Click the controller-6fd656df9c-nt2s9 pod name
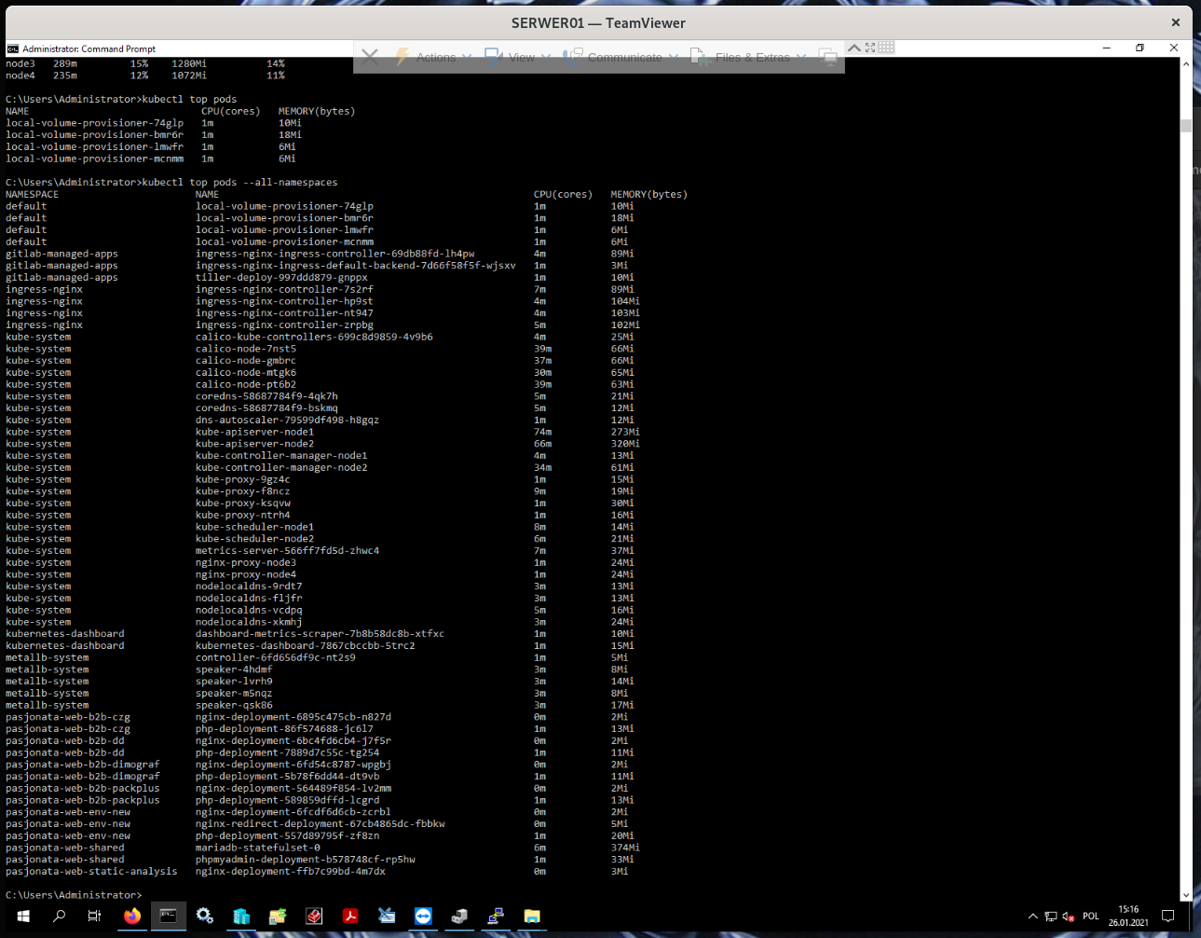The width and height of the screenshot is (1201, 938). pos(275,657)
